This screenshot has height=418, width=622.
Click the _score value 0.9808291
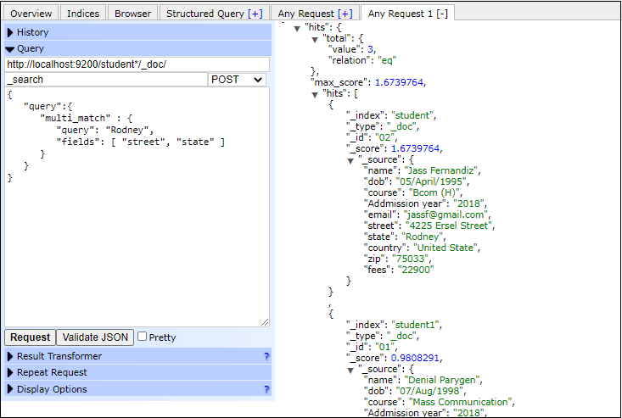[x=415, y=358]
